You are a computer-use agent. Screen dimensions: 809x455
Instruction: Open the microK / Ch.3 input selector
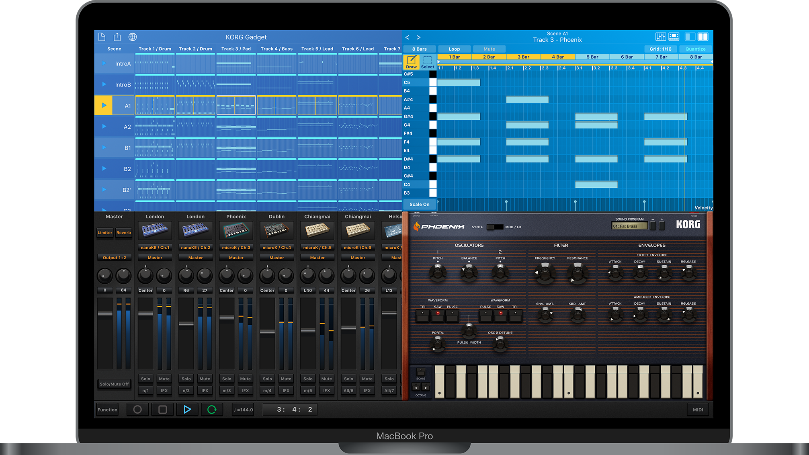[x=236, y=248]
